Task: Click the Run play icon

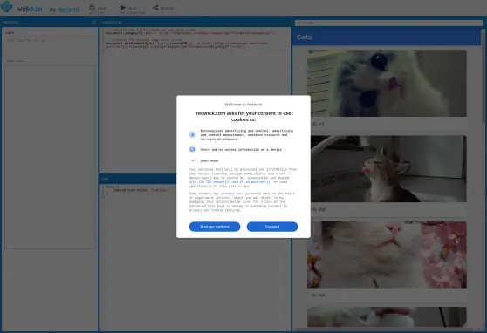Action: tap(123, 7)
